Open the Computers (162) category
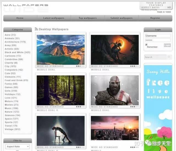Screen dimensions: 176x151 pos(14,70)
